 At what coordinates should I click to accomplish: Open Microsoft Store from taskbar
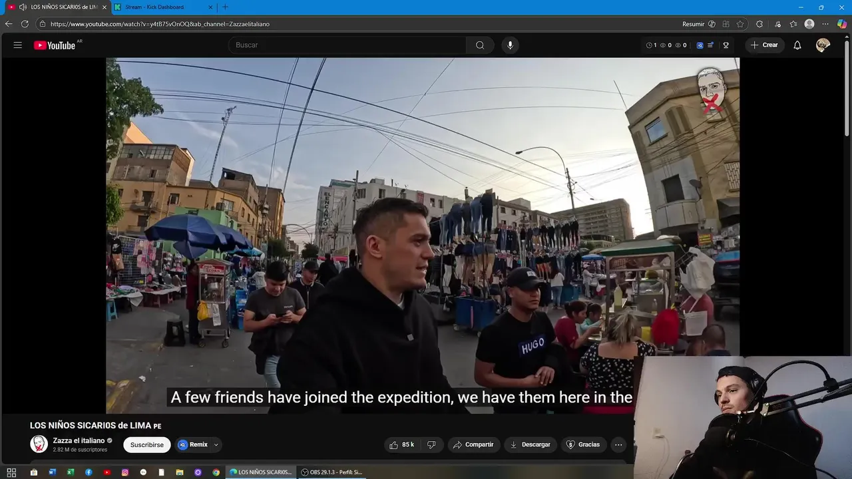click(x=34, y=472)
